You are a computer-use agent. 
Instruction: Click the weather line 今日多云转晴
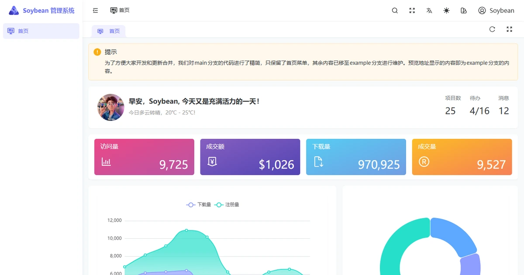(x=162, y=113)
